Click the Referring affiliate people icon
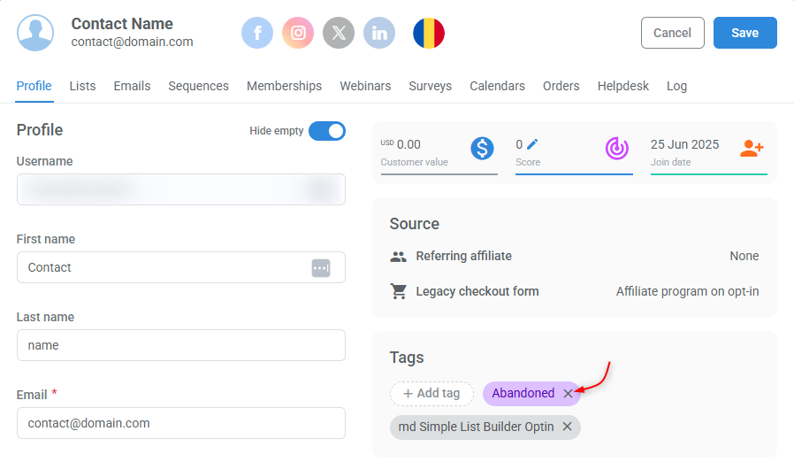Image resolution: width=794 pixels, height=462 pixels. pos(399,257)
